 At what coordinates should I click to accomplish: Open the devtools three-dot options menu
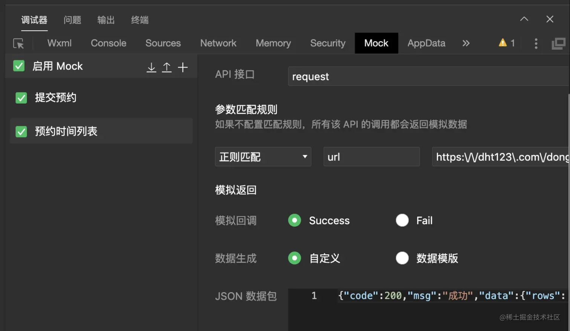point(536,44)
